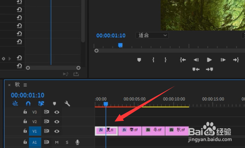
Task: Select the 夏.tif clip
Action: pos(106,131)
